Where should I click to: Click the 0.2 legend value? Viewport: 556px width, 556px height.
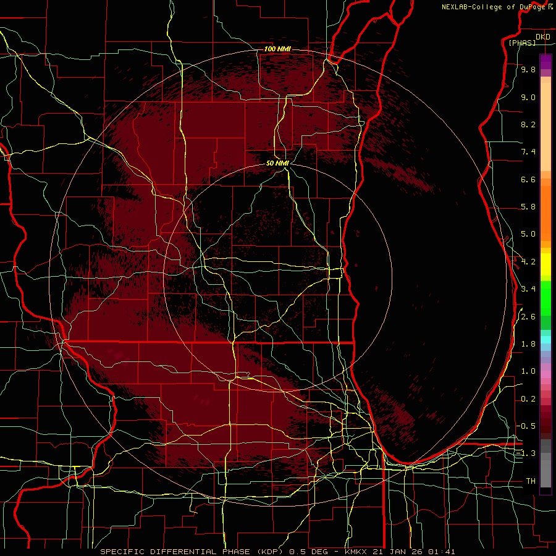[x=528, y=399]
